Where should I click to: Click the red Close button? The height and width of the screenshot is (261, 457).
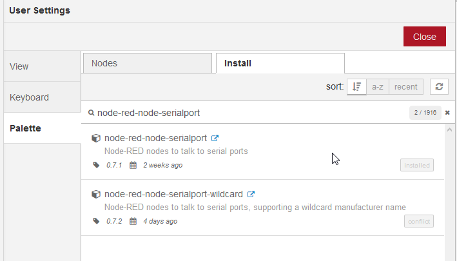point(425,37)
